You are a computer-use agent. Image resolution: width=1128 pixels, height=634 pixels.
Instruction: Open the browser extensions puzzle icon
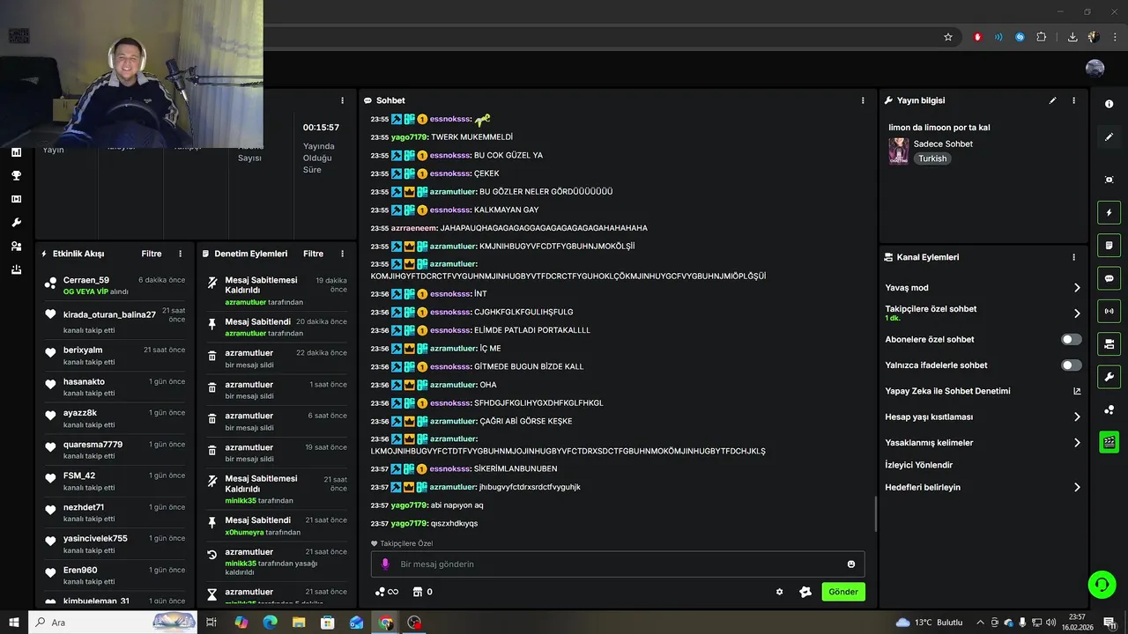[1041, 37]
